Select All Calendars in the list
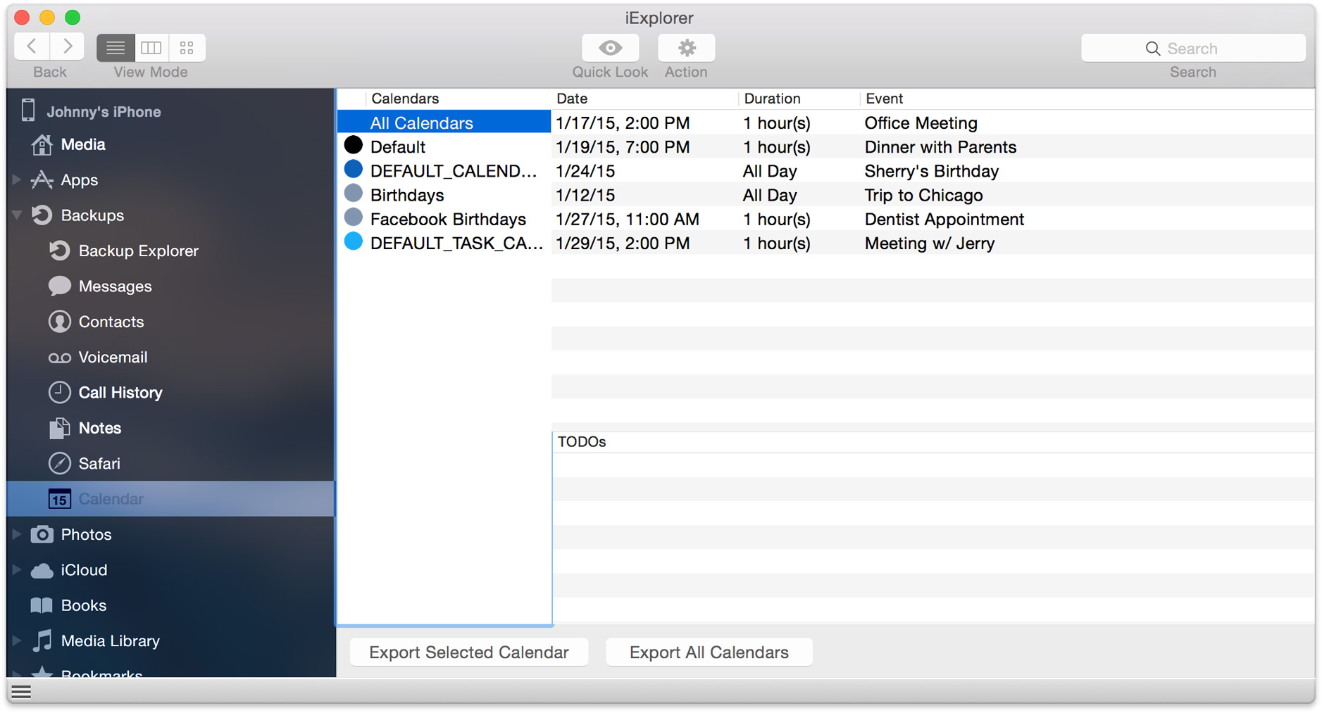Image resolution: width=1322 pixels, height=713 pixels. (421, 123)
